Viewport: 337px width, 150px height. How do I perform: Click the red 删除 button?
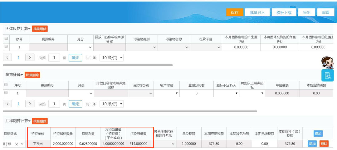(x=324, y=144)
